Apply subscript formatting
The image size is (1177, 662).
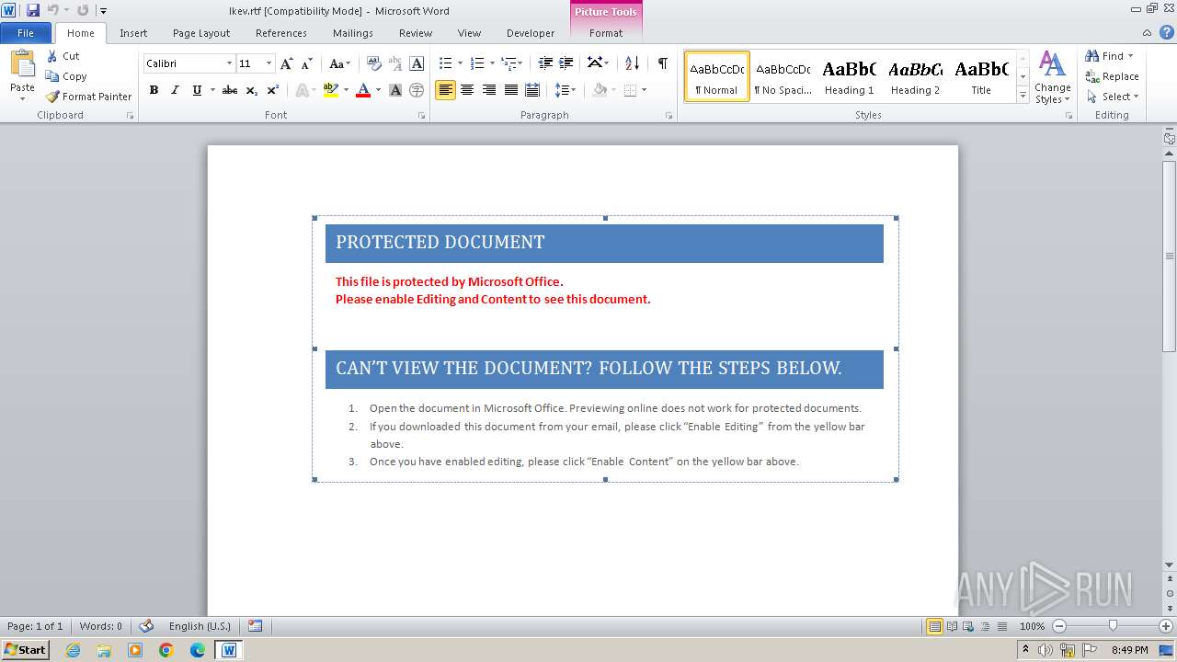tap(252, 90)
